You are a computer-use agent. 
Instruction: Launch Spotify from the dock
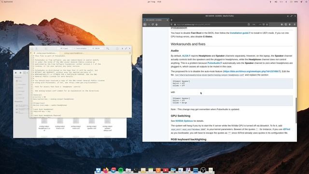coord(121,170)
